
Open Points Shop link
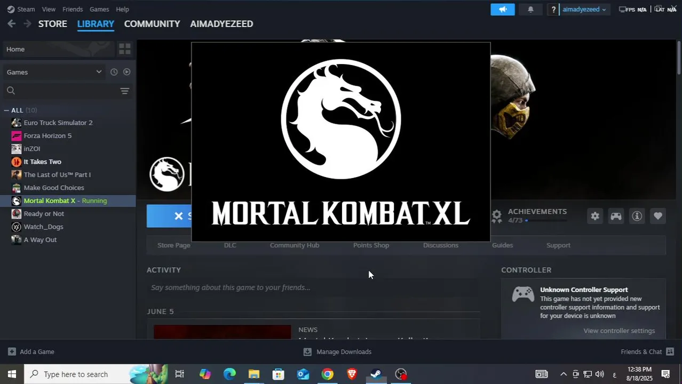371,245
